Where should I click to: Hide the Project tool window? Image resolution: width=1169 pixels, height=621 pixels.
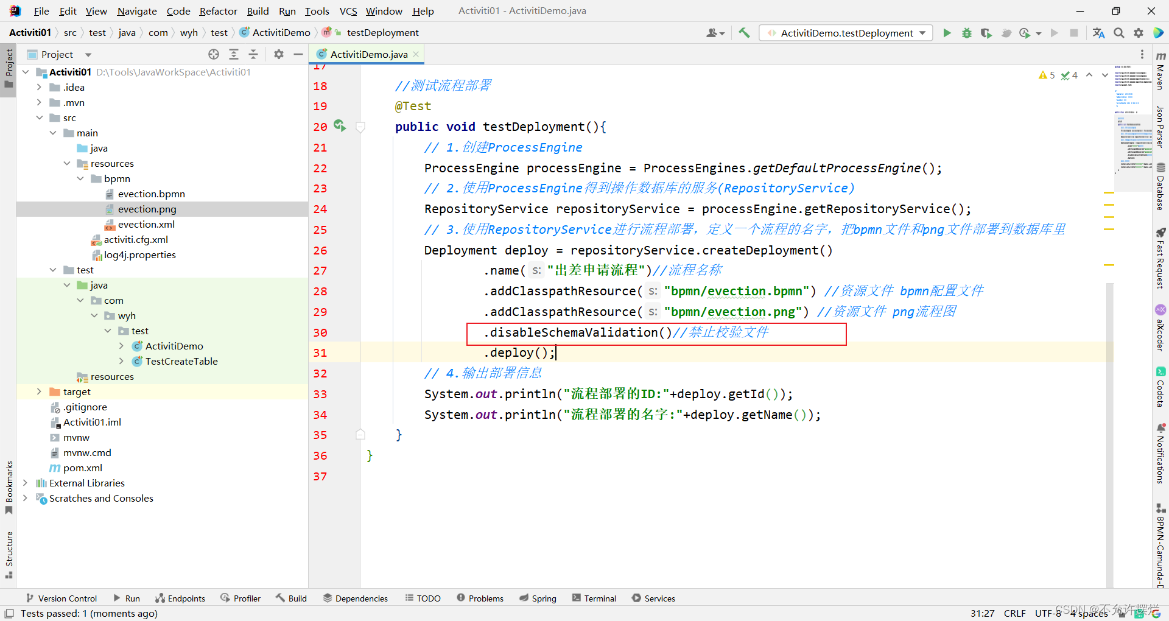click(298, 54)
